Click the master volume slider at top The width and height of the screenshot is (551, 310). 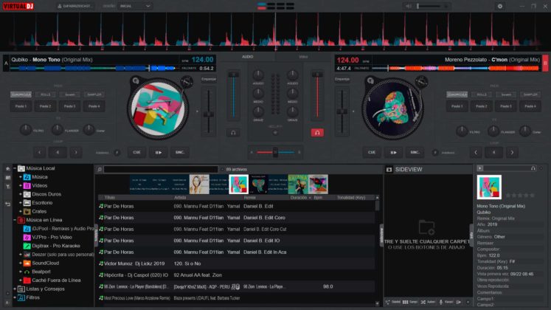click(x=429, y=6)
